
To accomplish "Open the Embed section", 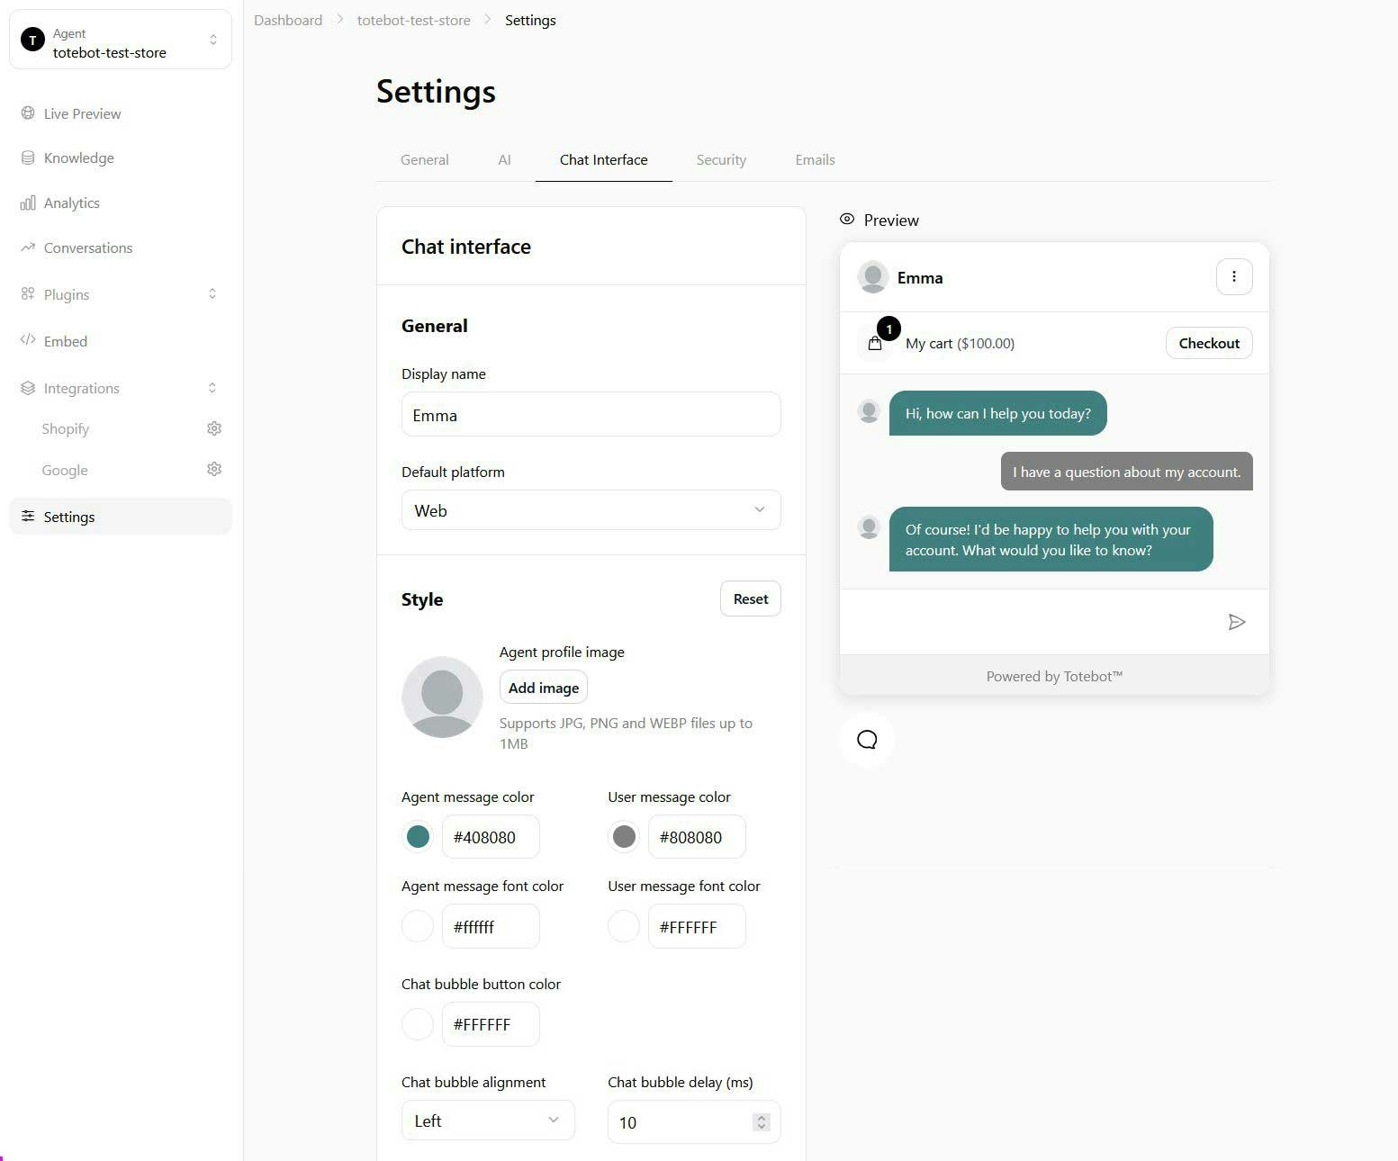I will [65, 341].
